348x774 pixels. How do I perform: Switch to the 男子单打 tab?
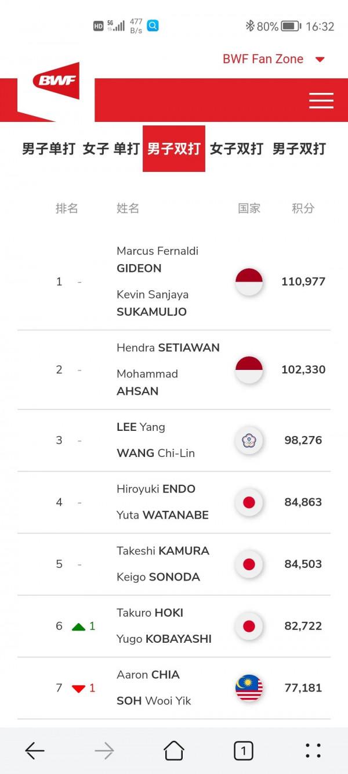pyautogui.click(x=49, y=149)
